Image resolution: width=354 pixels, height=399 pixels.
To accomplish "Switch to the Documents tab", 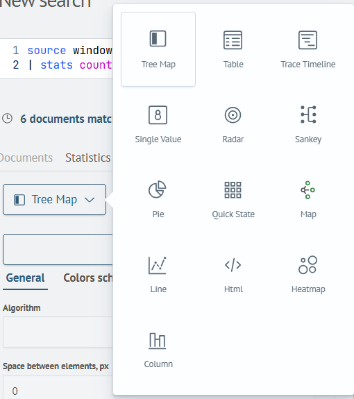I will (x=26, y=158).
